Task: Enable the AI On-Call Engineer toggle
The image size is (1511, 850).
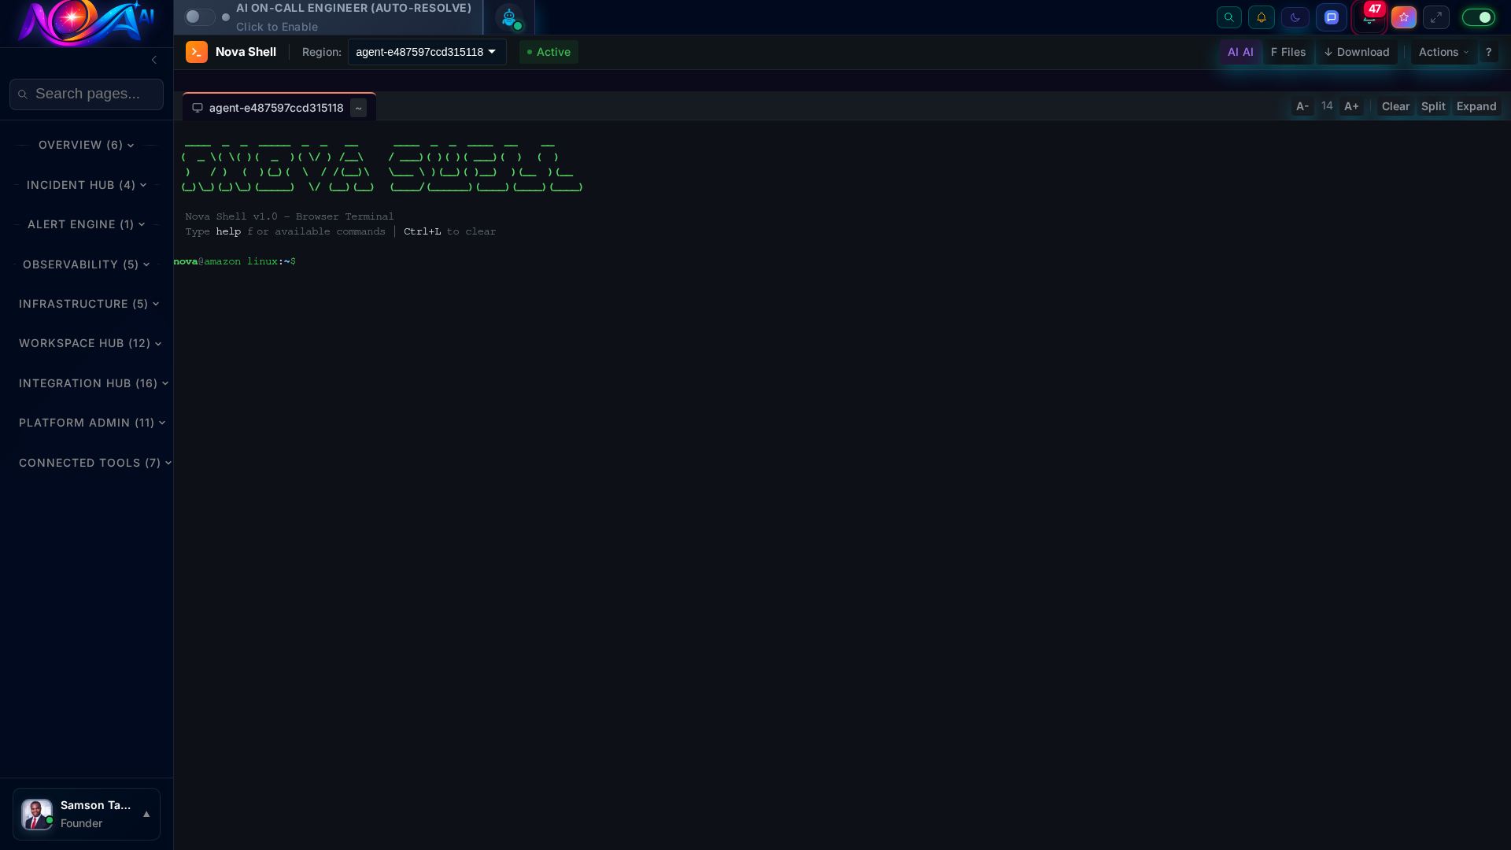Action: tap(200, 17)
